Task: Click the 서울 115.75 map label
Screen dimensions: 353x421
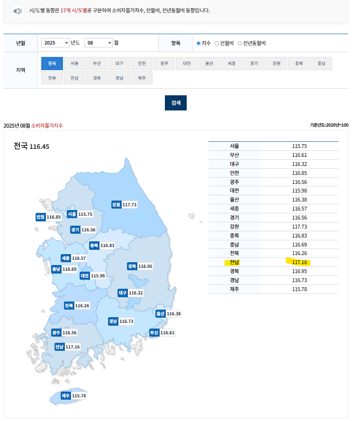Action: pyautogui.click(x=80, y=214)
